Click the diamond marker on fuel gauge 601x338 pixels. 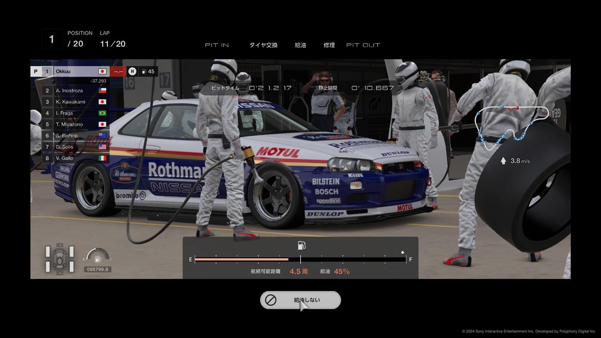click(402, 253)
